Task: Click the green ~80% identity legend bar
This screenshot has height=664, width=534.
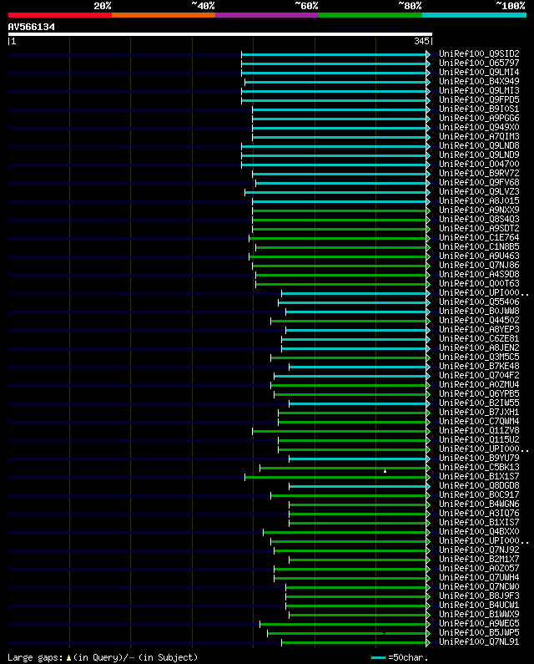Action: [x=370, y=15]
